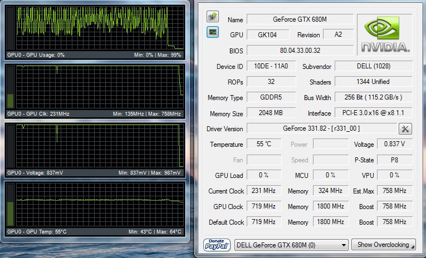Click the ROPs value 32
426x258 pixels.
point(271,82)
